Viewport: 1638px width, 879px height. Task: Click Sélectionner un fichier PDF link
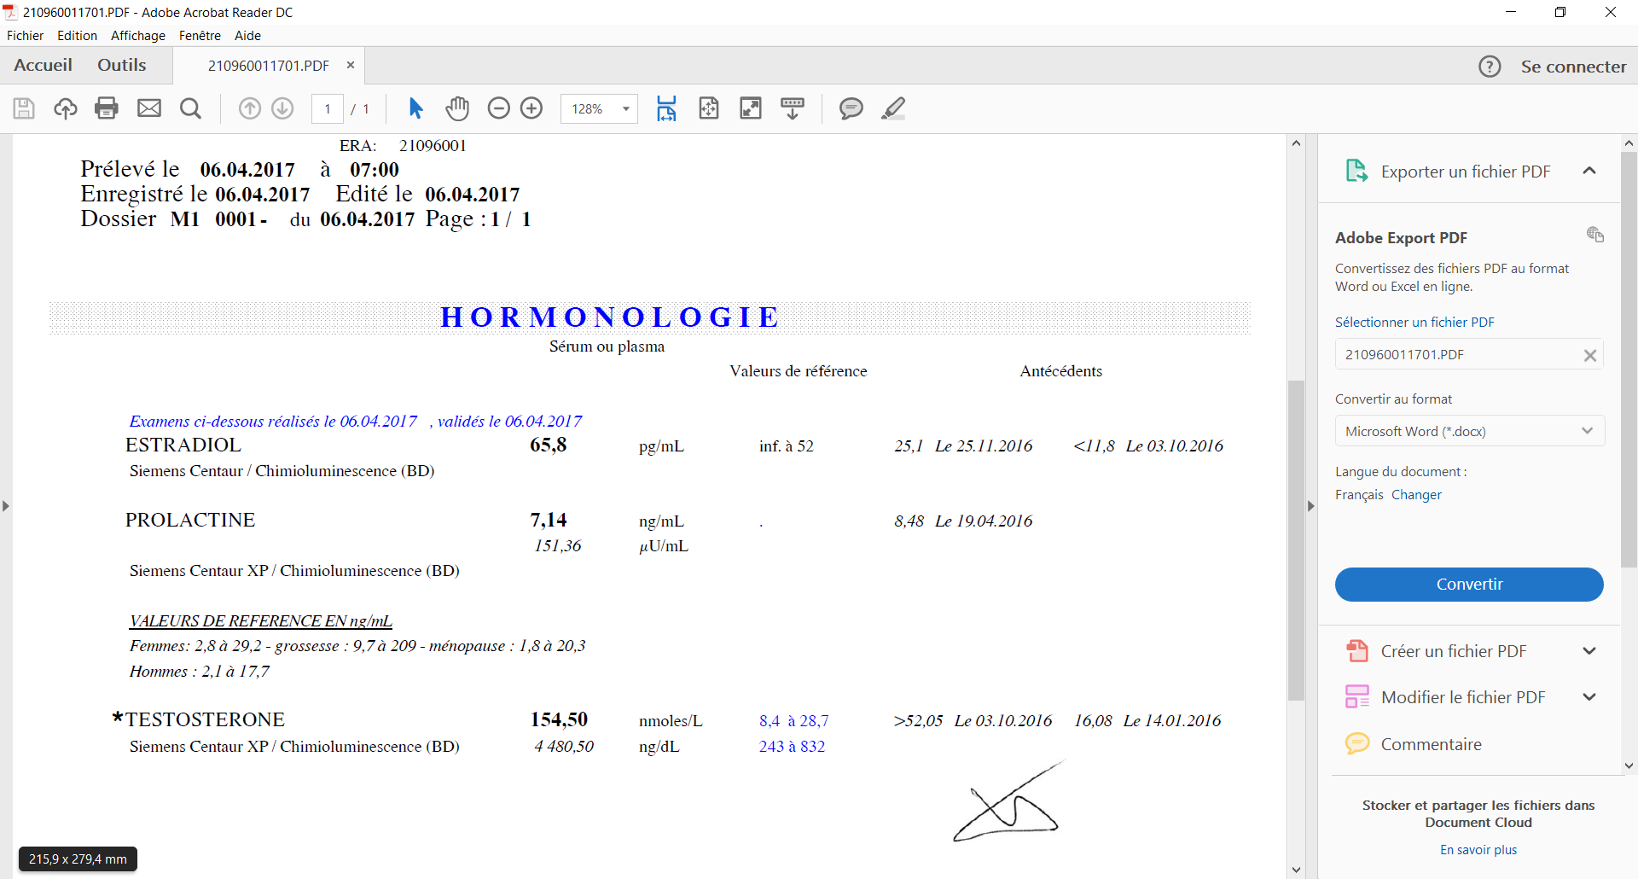point(1414,322)
